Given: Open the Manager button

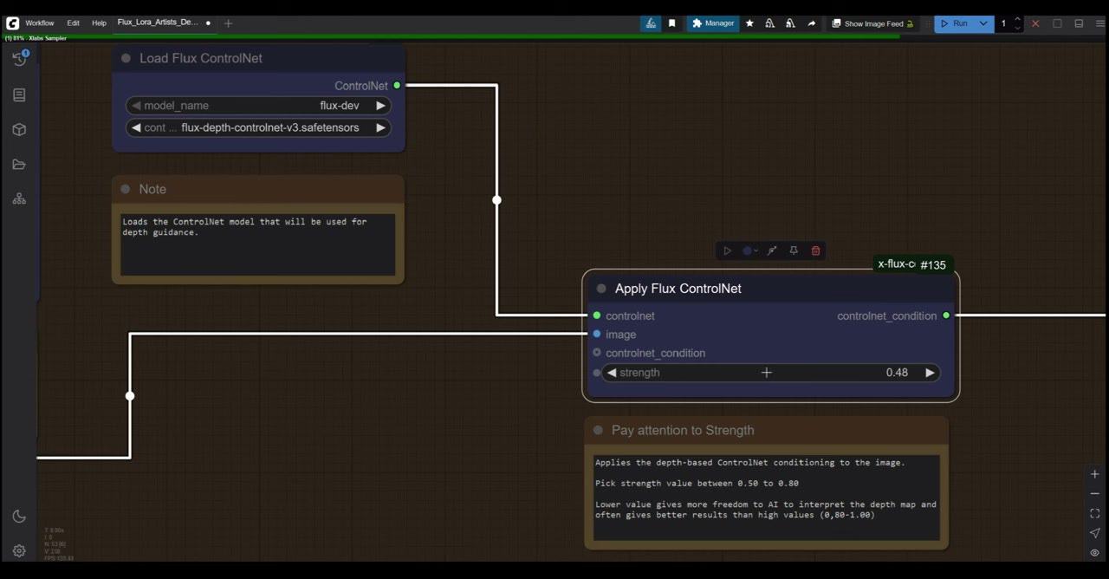Looking at the screenshot, I should pos(713,23).
